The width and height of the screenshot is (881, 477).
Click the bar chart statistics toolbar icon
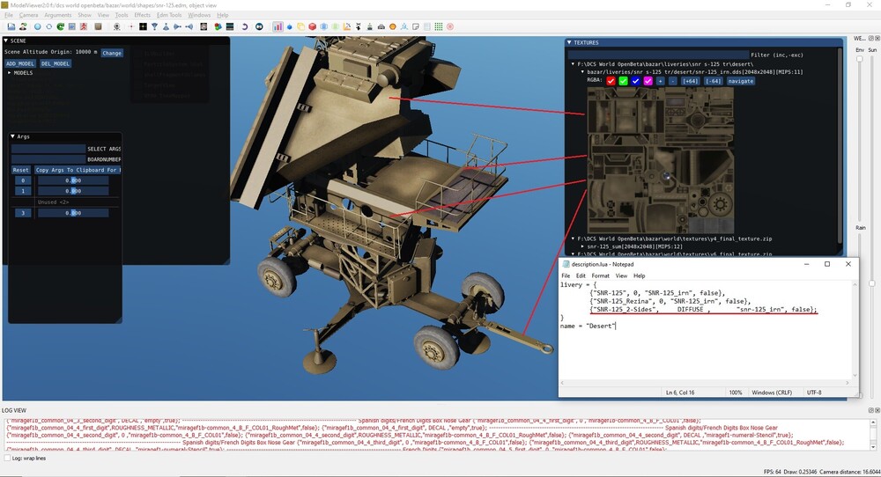278,26
